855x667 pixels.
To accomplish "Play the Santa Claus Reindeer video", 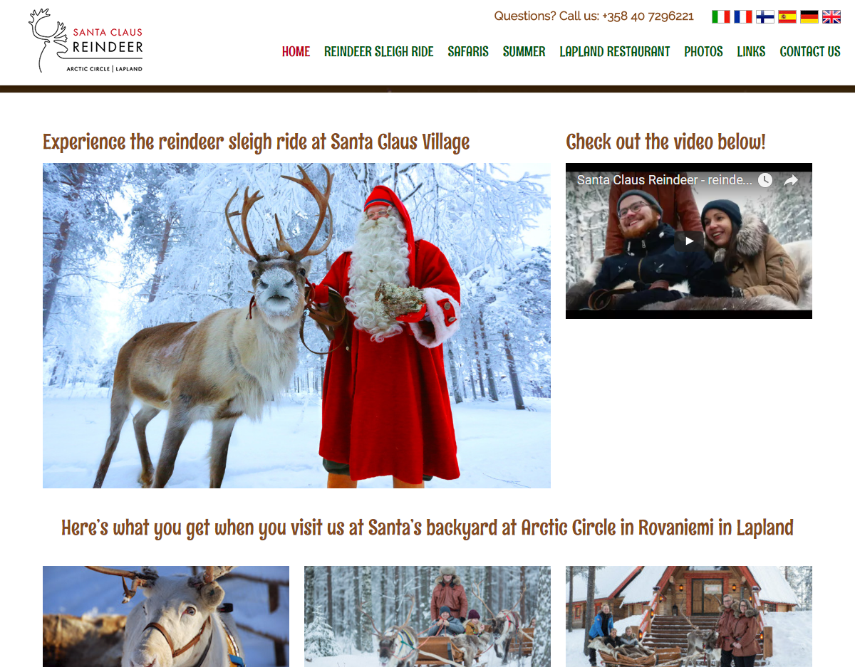I will tap(689, 241).
